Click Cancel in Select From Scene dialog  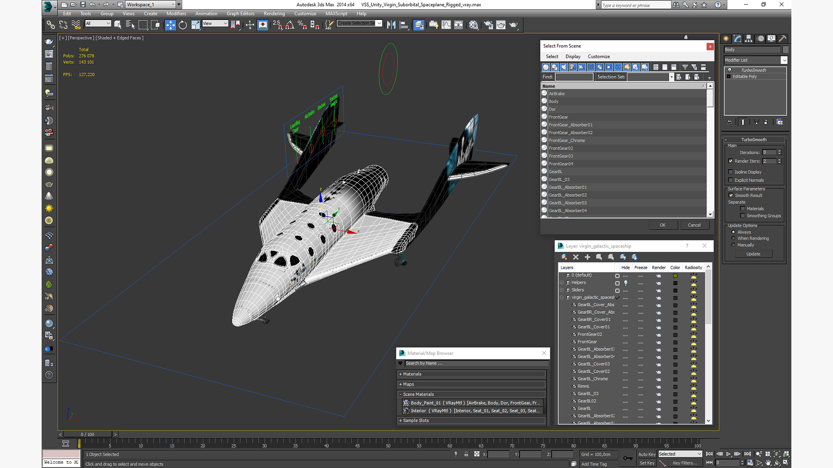pyautogui.click(x=694, y=225)
